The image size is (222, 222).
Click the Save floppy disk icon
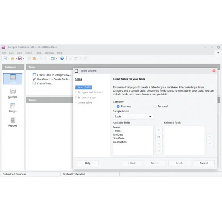(x=20, y=59)
